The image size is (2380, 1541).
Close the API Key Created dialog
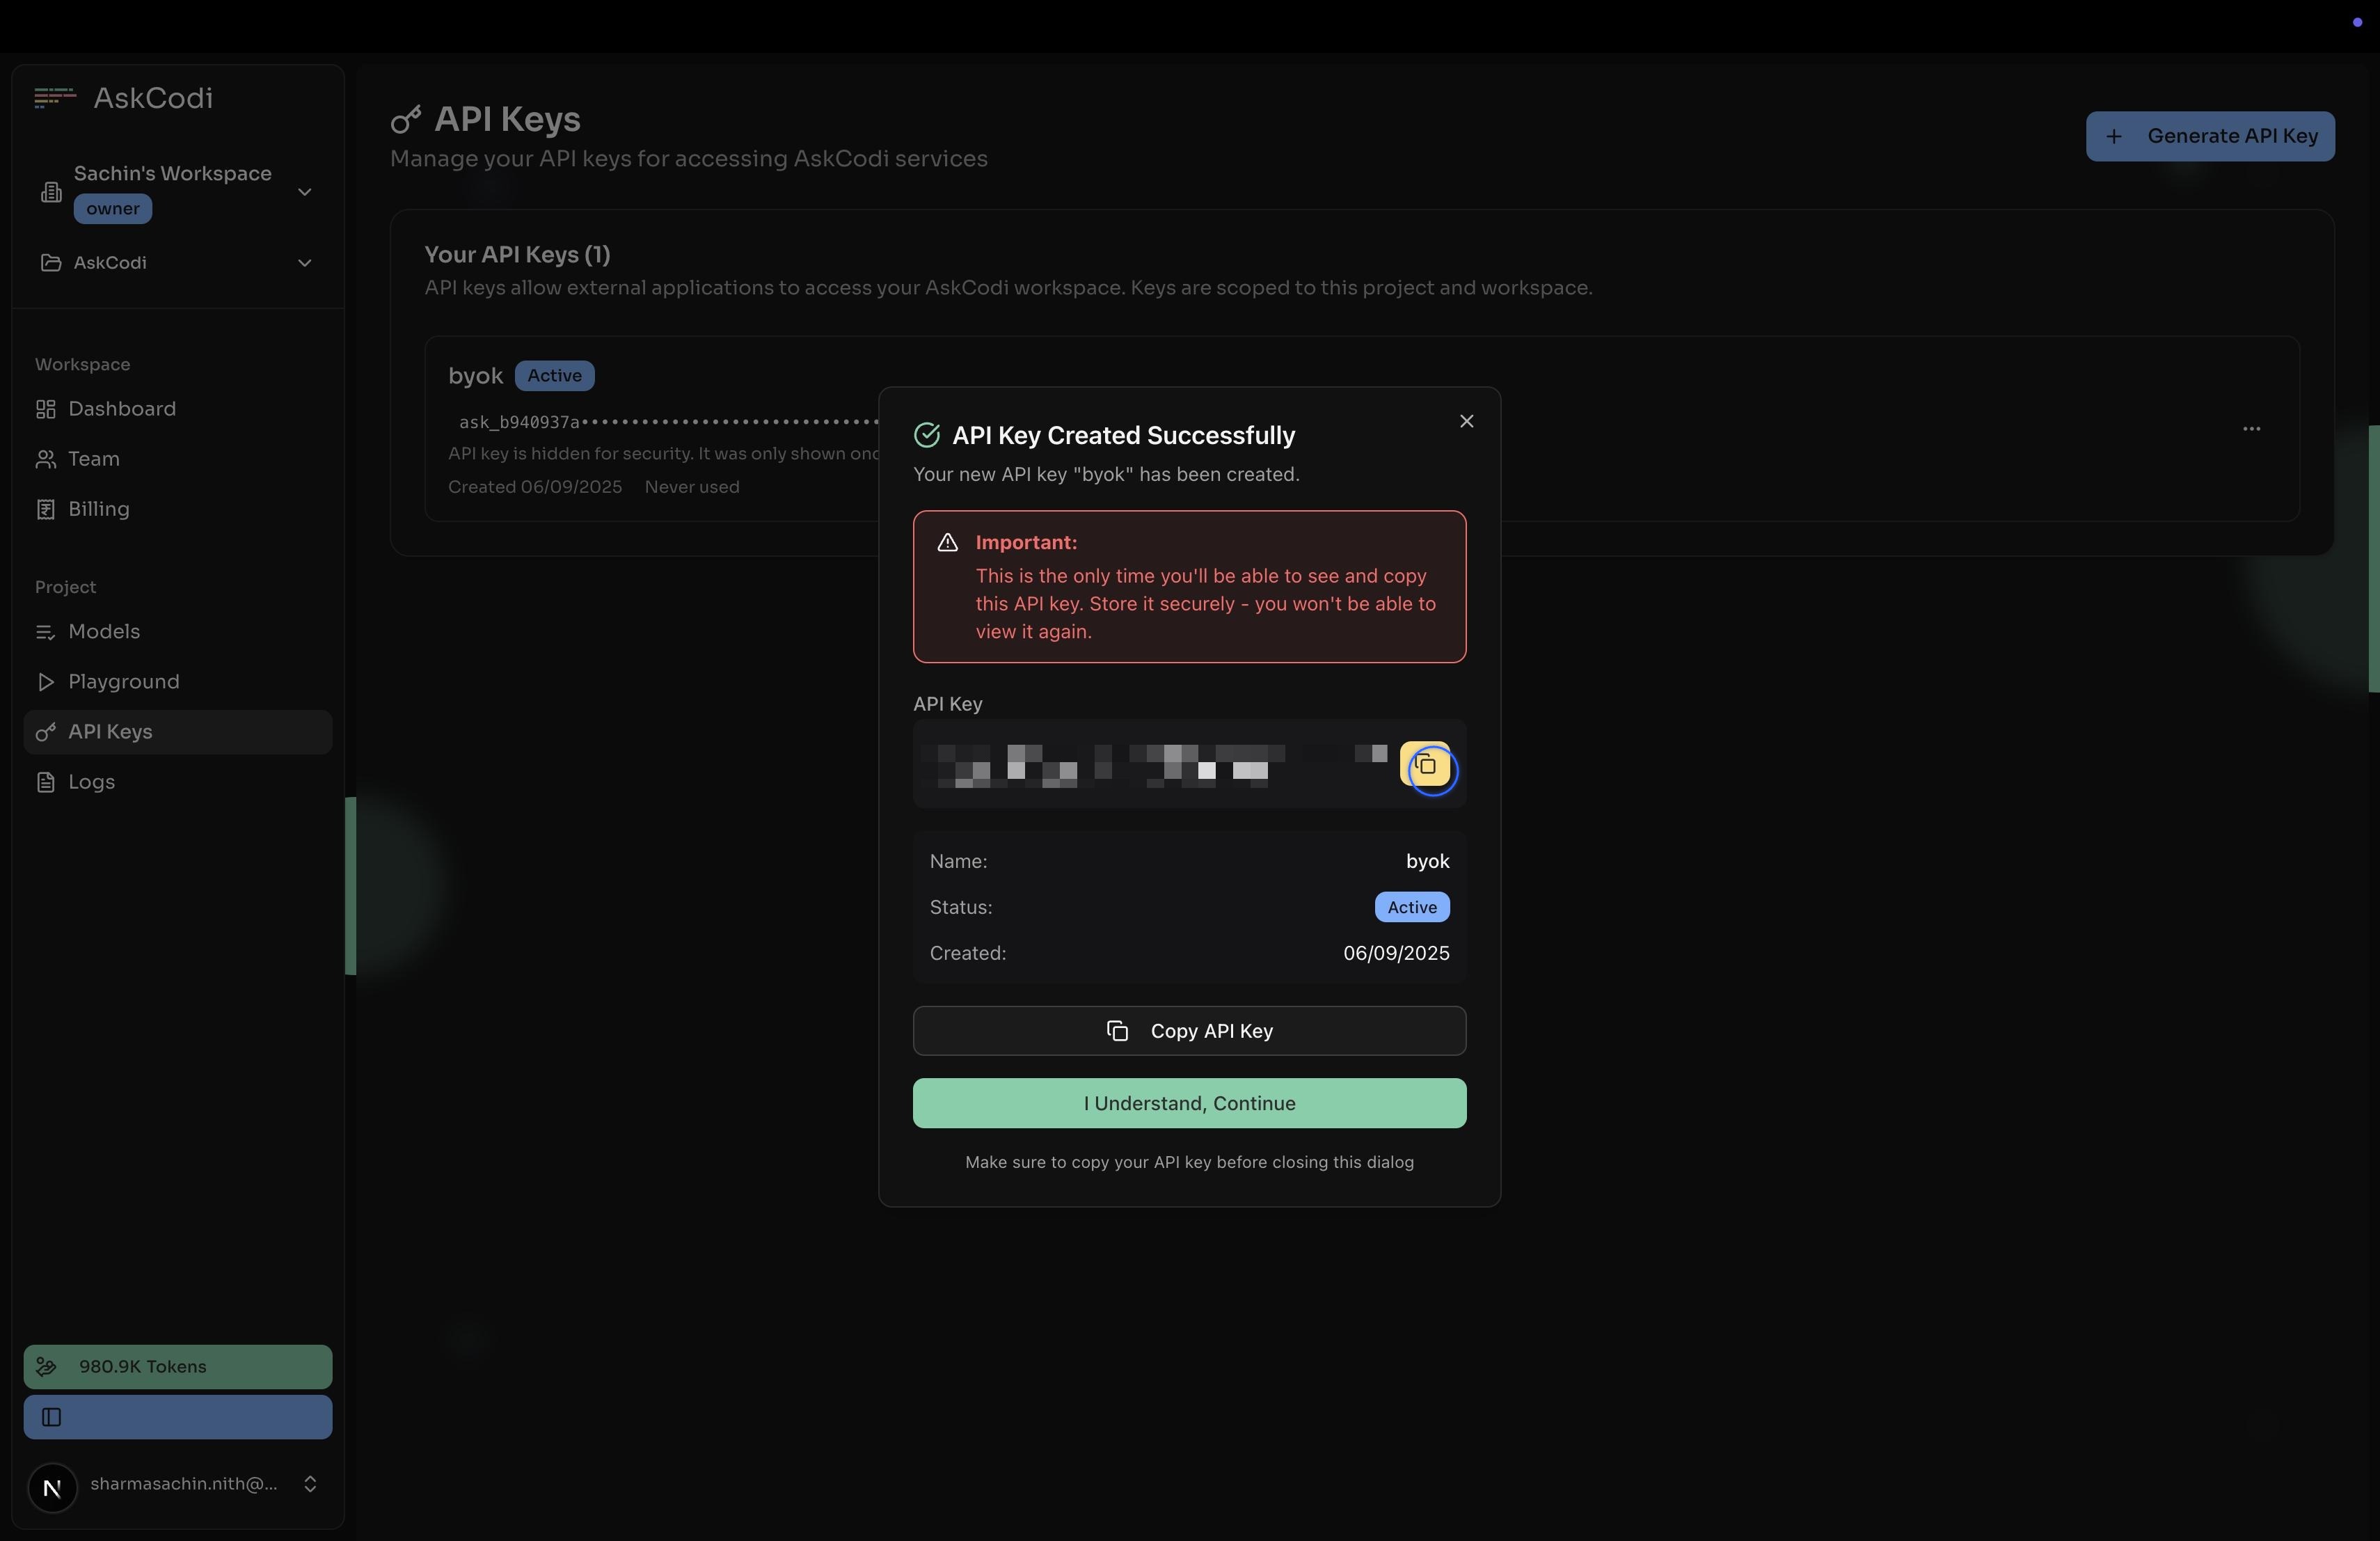click(x=1466, y=421)
